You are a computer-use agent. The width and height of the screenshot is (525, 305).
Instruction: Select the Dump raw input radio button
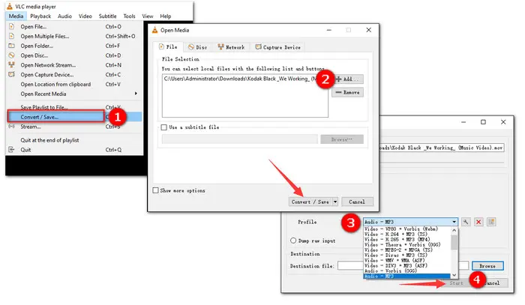pyautogui.click(x=293, y=241)
